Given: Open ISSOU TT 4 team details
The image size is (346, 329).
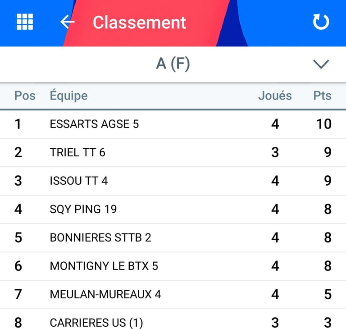Looking at the screenshot, I should tap(79, 181).
